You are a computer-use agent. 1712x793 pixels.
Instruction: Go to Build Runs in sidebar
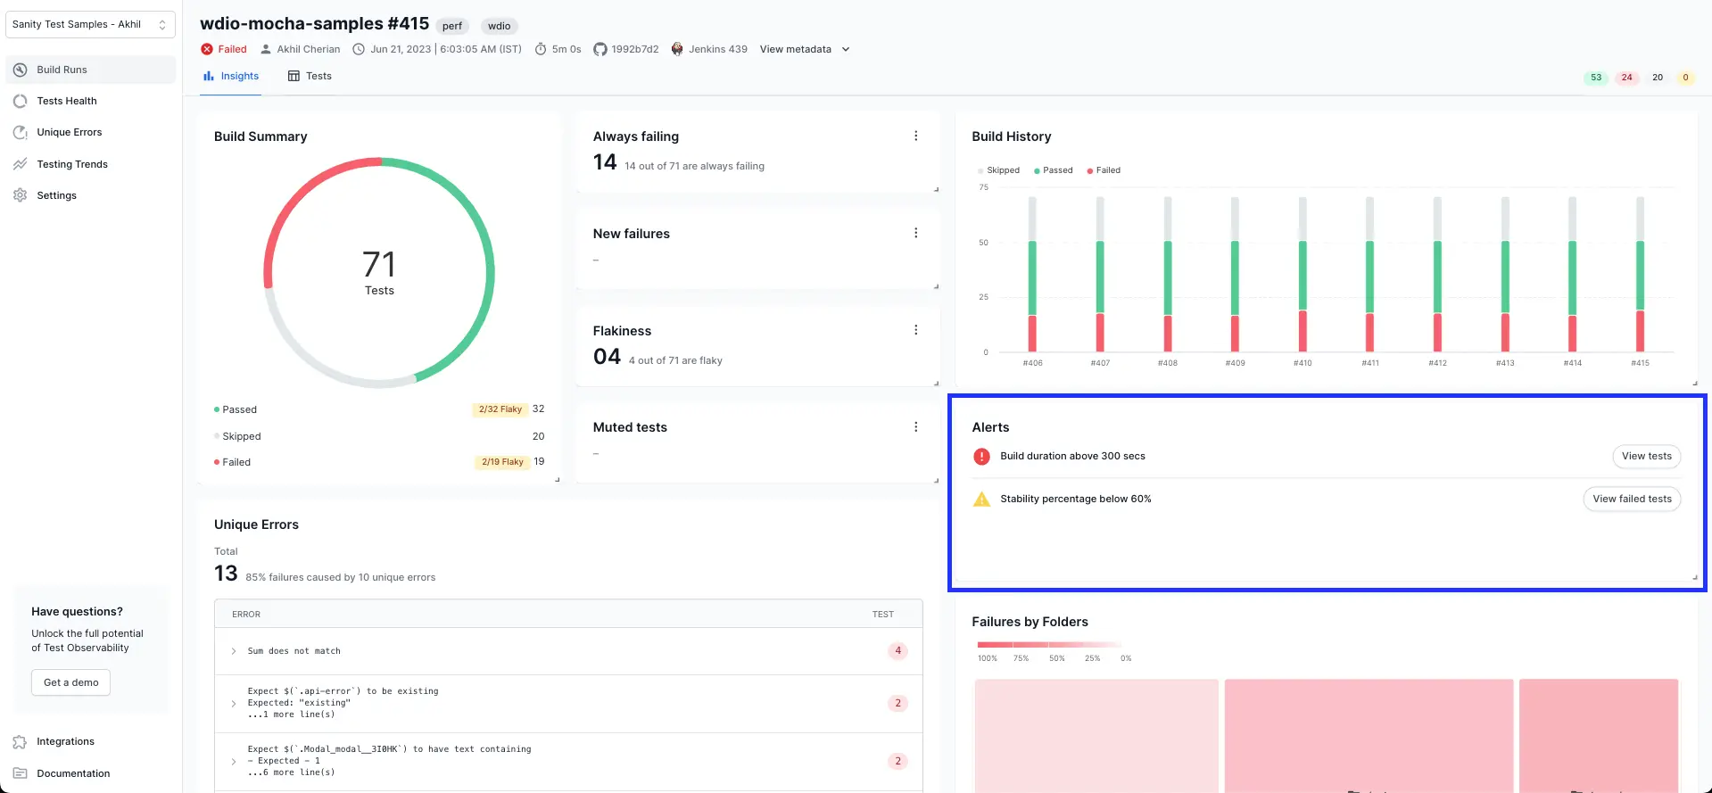pos(90,70)
